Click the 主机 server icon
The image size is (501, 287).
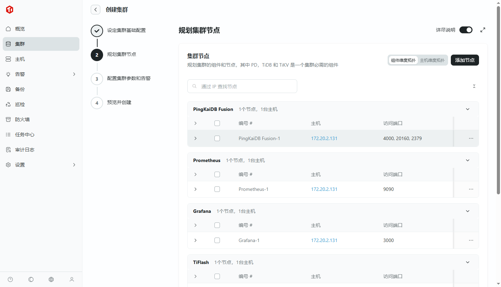point(8,59)
